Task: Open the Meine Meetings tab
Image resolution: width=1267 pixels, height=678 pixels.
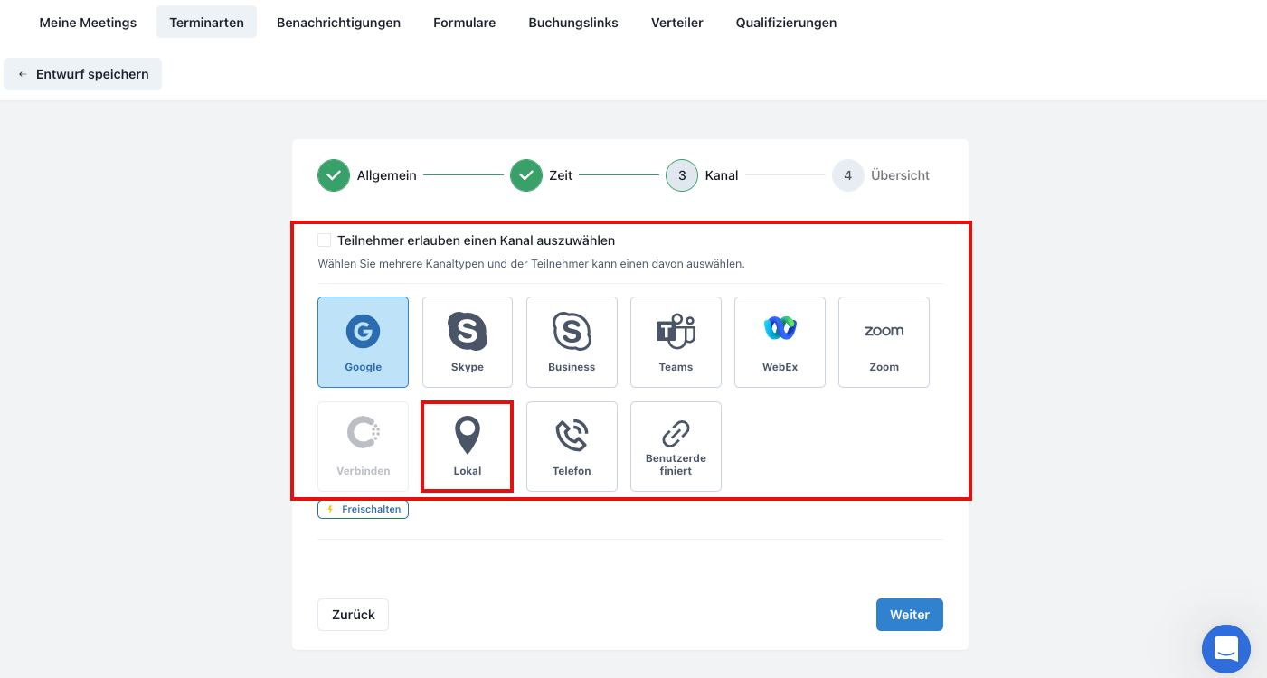Action: [88, 23]
